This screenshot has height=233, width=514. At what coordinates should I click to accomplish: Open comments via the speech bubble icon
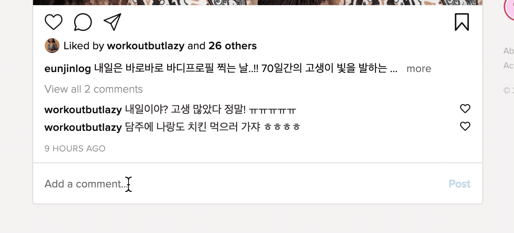pyautogui.click(x=83, y=22)
